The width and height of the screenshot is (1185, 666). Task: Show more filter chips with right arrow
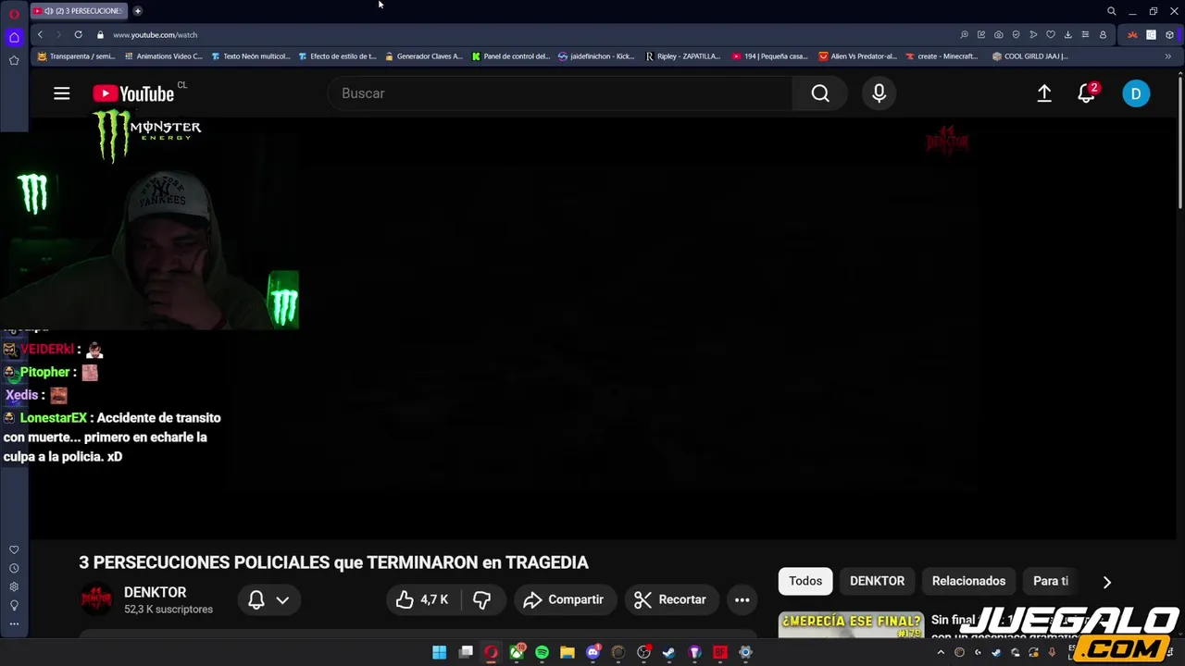click(x=1106, y=582)
